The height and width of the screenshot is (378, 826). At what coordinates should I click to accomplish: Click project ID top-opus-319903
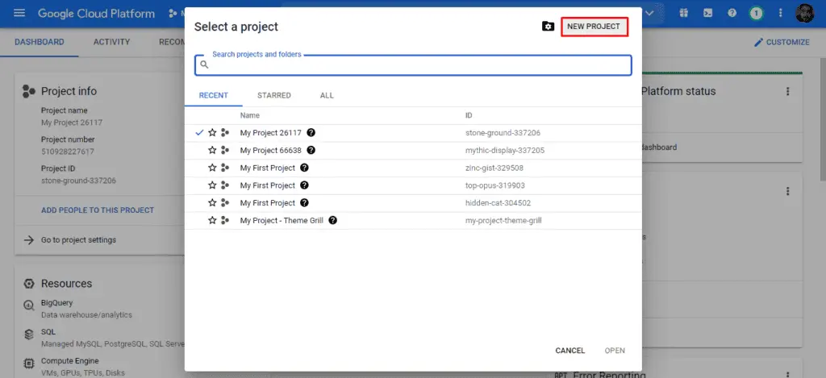[495, 185]
